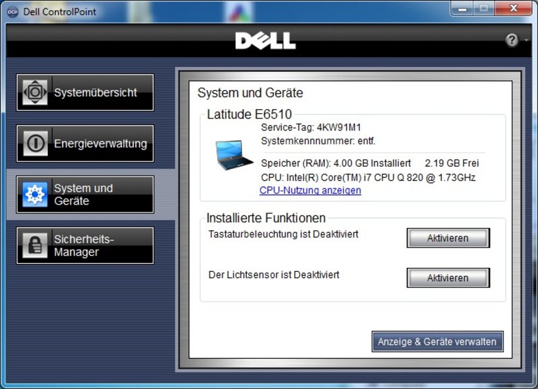Click the System und Geräte page heading

click(x=250, y=93)
